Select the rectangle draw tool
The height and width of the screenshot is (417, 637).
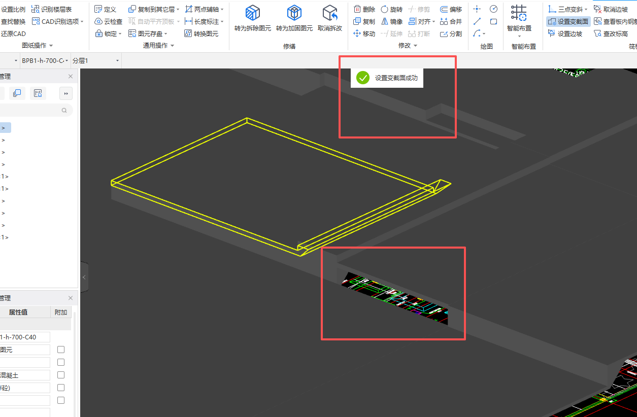point(494,21)
